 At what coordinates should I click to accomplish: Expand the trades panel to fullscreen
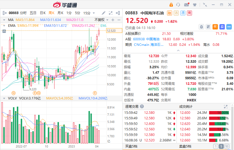(x=226, y=106)
